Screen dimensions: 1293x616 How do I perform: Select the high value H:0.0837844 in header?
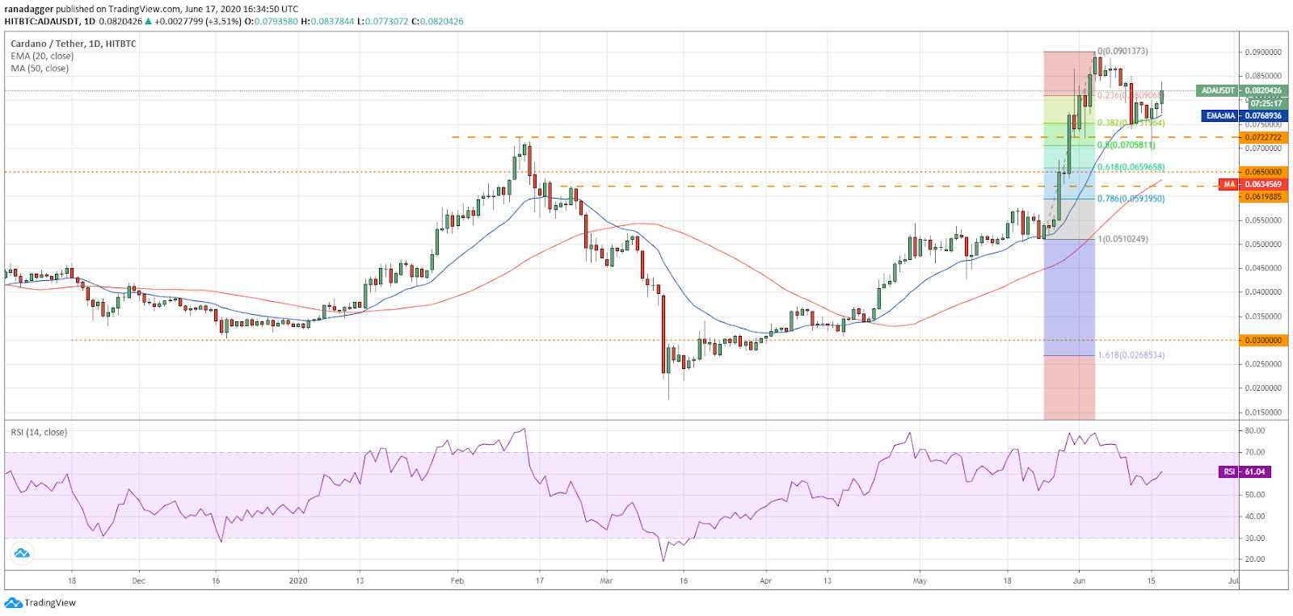tap(327, 21)
